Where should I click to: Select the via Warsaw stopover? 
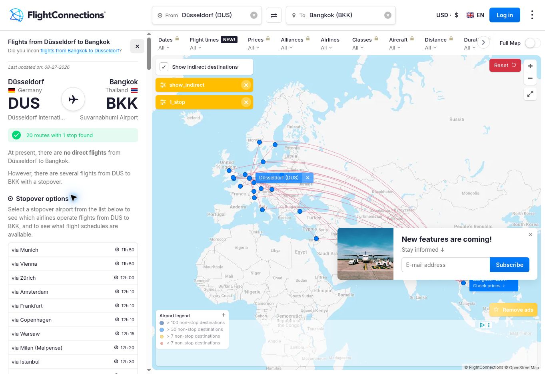(73, 334)
